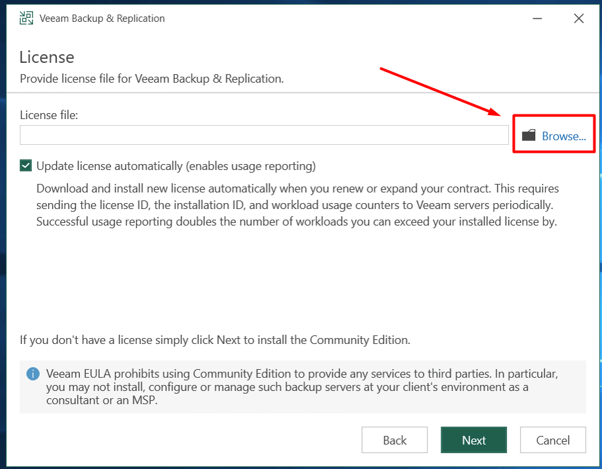This screenshot has height=469, width=602.
Task: Click the "Provide license file" subtitle text
Action: point(151,79)
